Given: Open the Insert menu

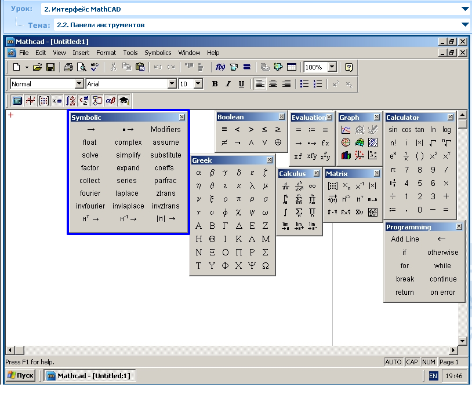Looking at the screenshot, I should (x=81, y=53).
